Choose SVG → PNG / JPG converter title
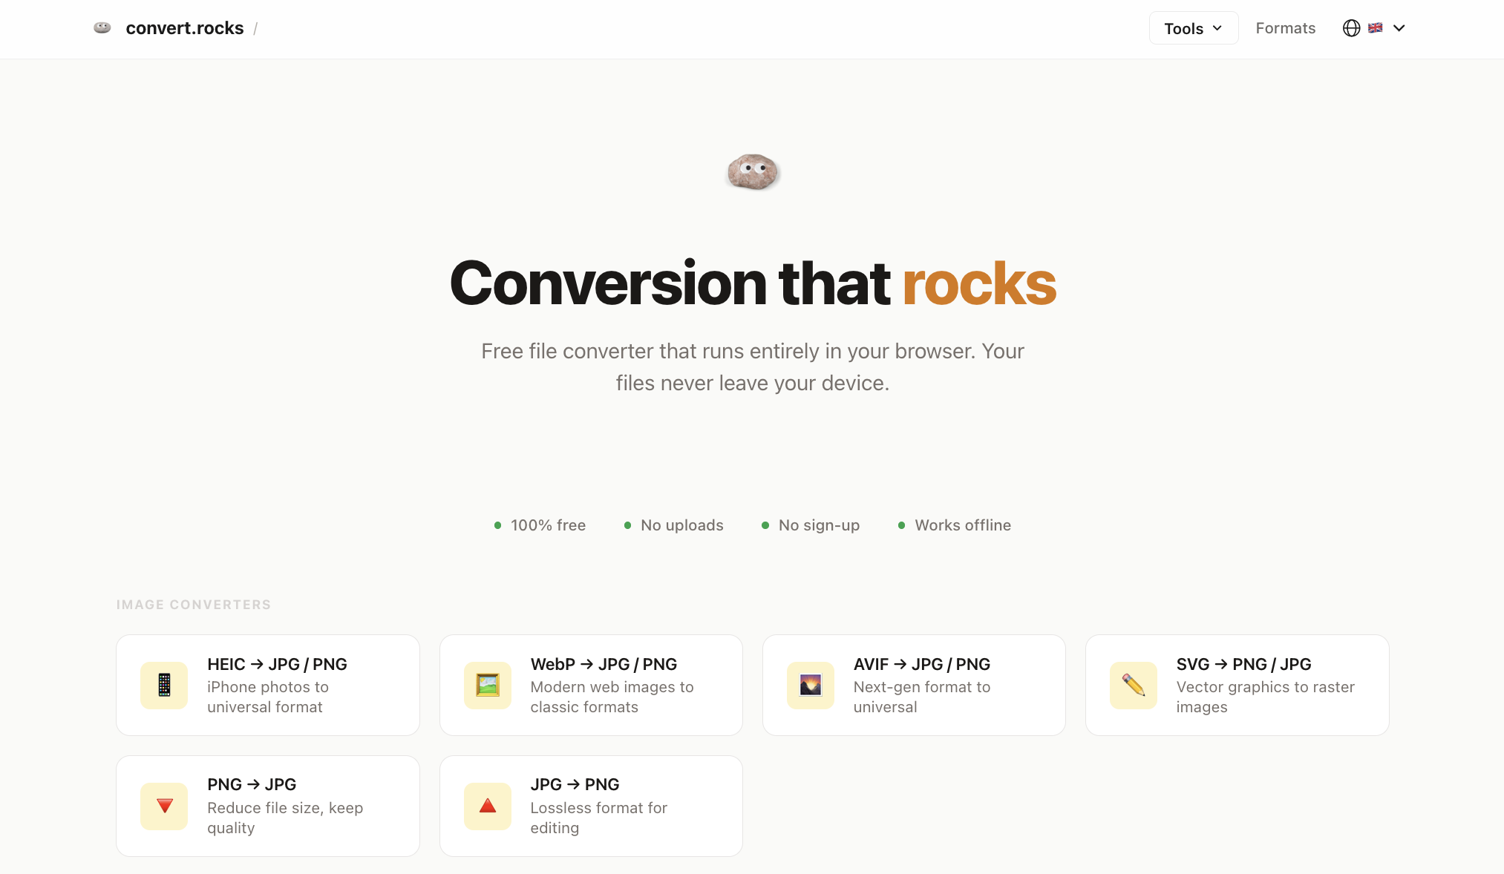The image size is (1504, 874). [1243, 664]
